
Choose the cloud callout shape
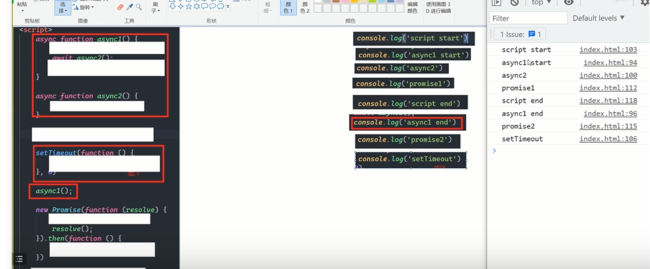(x=220, y=6)
